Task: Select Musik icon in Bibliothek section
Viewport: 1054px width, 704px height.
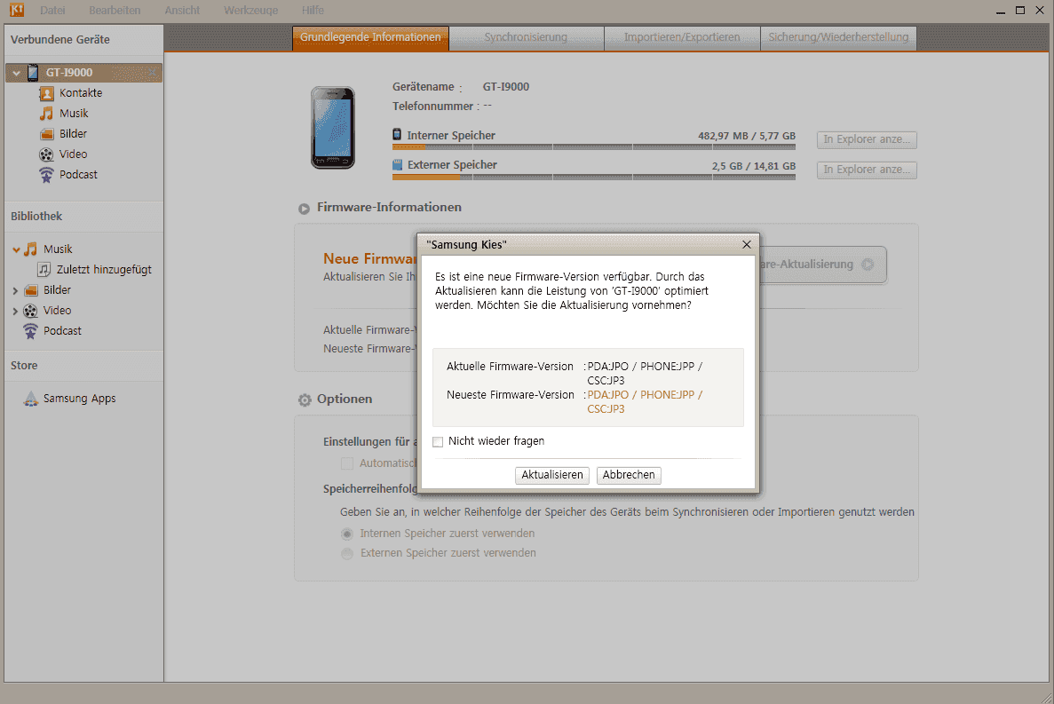Action: 31,249
